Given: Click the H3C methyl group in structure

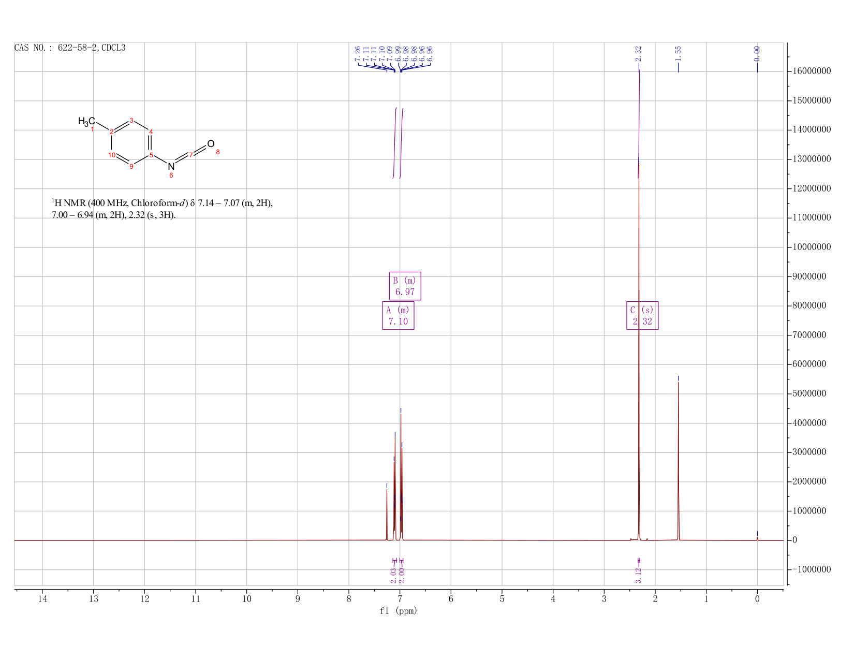Looking at the screenshot, I should click(86, 122).
